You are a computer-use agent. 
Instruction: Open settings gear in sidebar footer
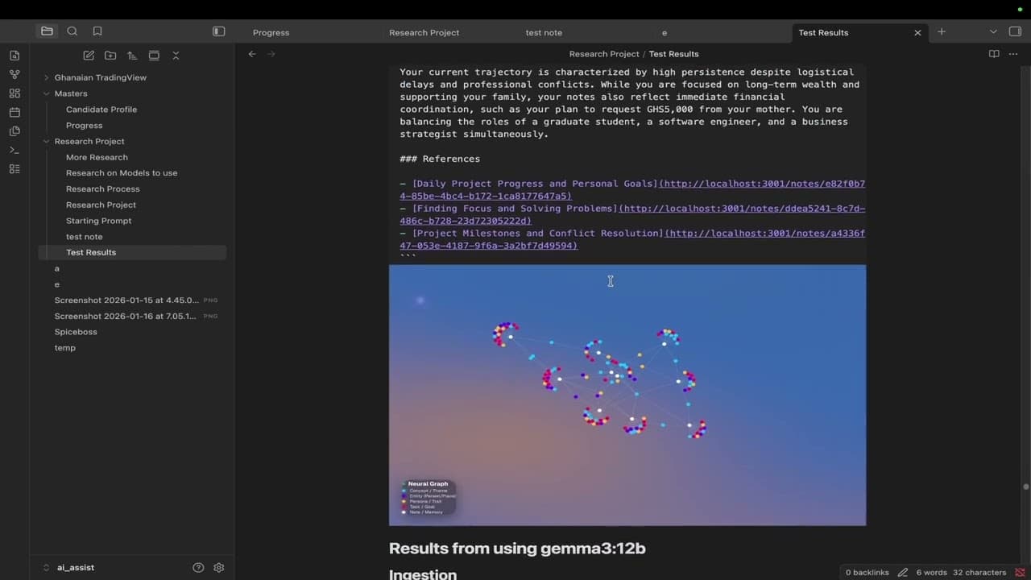pos(219,567)
